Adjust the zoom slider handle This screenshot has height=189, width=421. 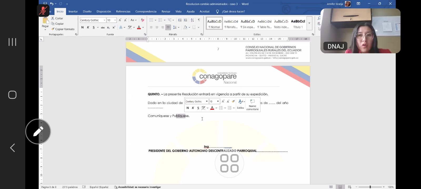tap(370, 187)
